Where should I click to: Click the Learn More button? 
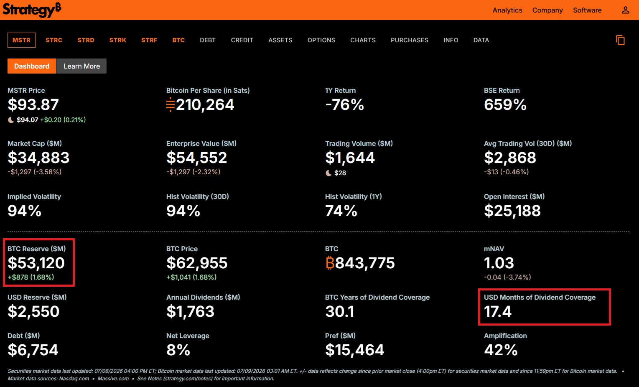click(81, 66)
